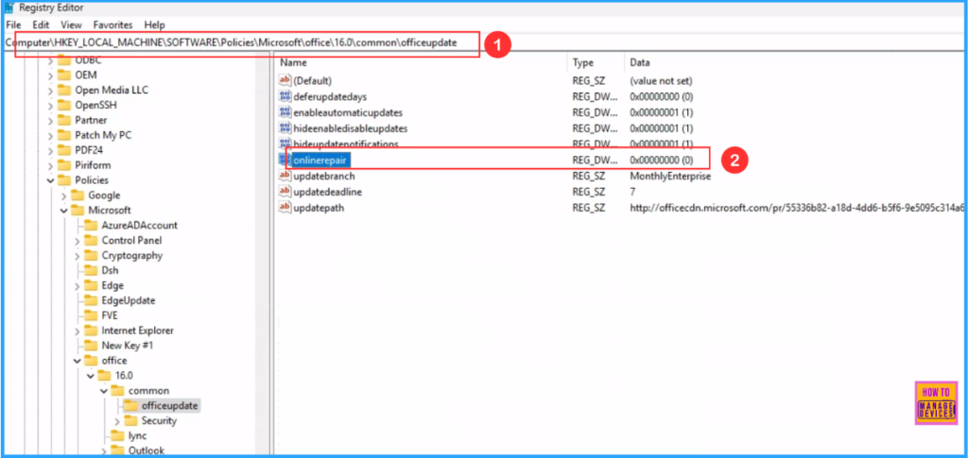Expand the Patch My PC key
Image resolution: width=968 pixels, height=458 pixels.
[x=51, y=135]
